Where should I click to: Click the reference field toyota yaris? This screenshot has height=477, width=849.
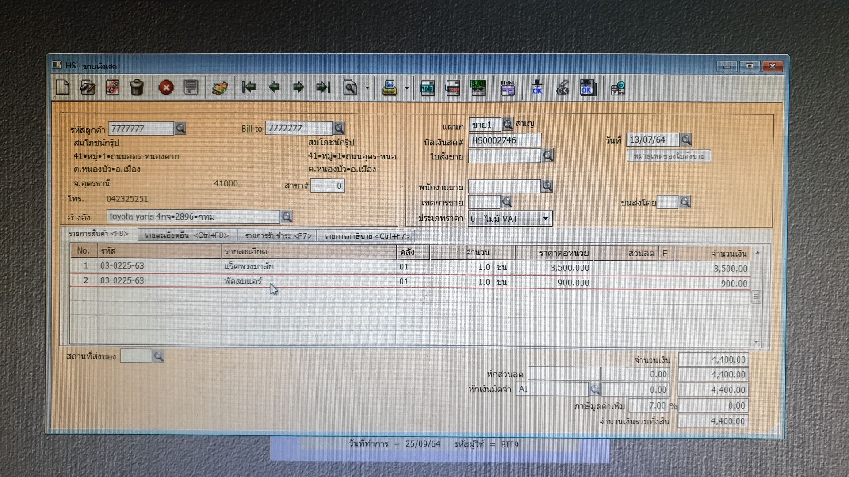pos(193,217)
